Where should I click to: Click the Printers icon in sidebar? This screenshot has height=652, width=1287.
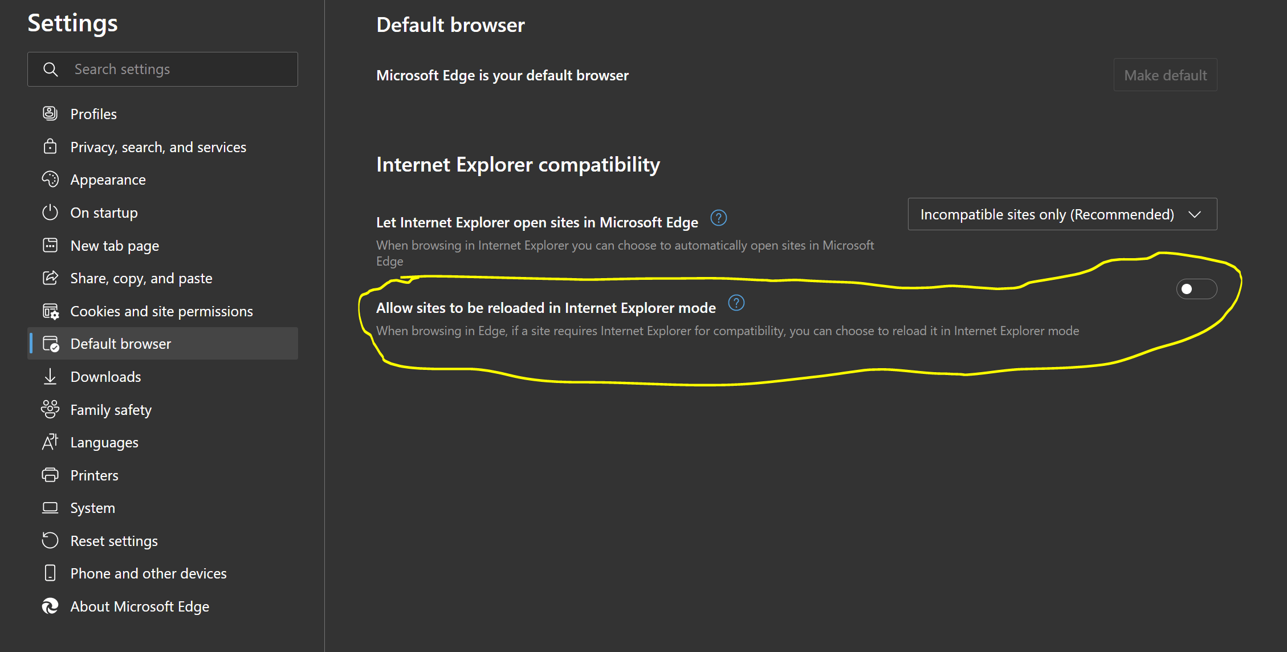tap(50, 475)
